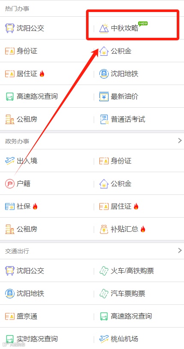Open the 出入境 airplane icon
Image resolution: width=184 pixels, height=349 pixels.
(x=9, y=161)
